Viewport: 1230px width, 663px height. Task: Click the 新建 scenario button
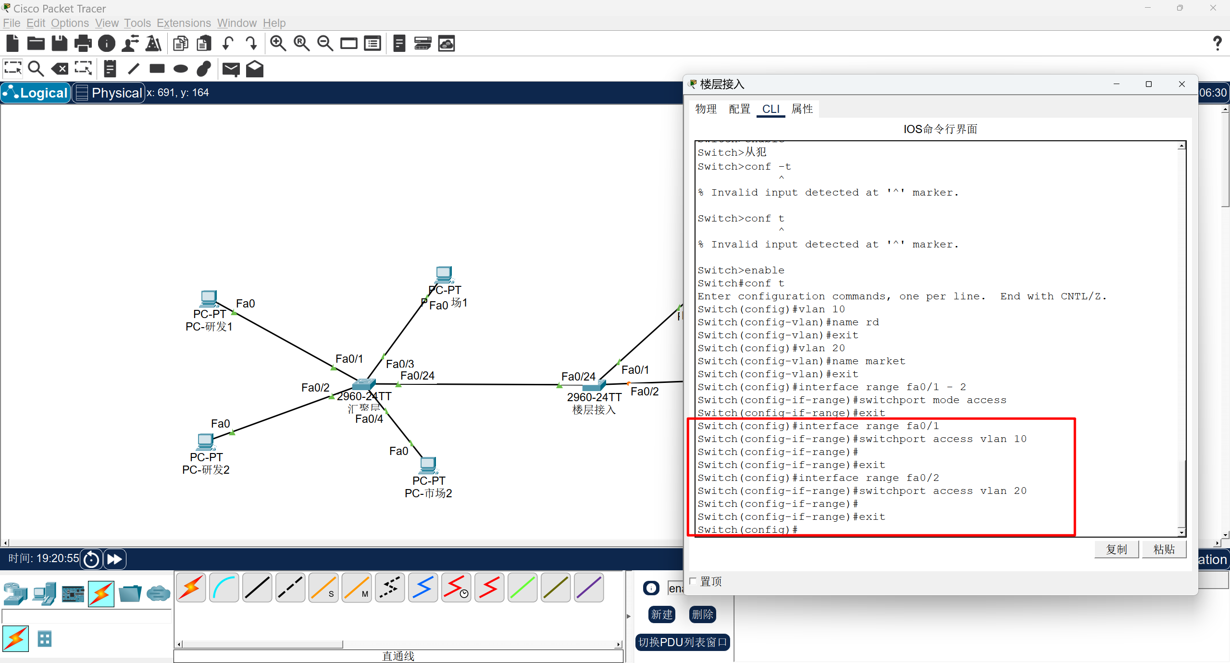click(662, 614)
